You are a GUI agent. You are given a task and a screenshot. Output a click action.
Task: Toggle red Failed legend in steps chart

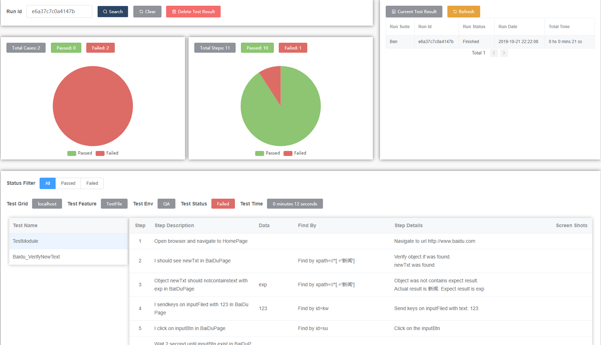[x=295, y=153]
